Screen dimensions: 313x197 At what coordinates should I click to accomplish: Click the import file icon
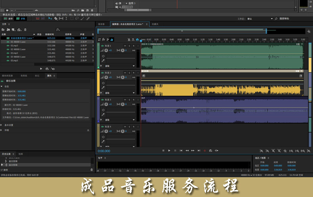[x=8, y=30]
